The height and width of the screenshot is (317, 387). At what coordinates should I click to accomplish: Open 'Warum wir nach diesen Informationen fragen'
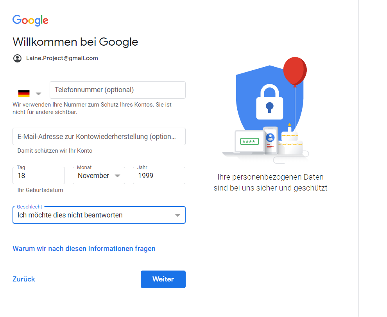(84, 248)
